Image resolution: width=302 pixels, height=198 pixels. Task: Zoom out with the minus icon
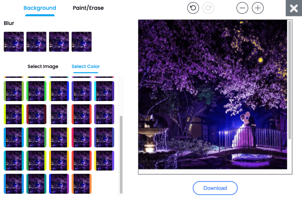[242, 8]
